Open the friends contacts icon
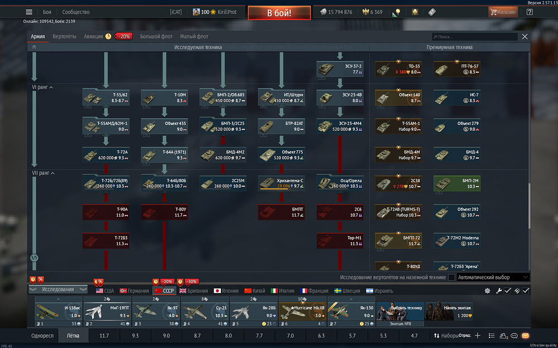 pyautogui.click(x=503, y=336)
